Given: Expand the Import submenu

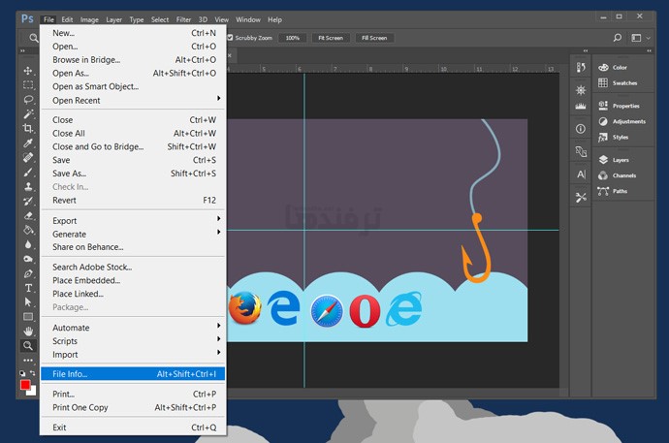Looking at the screenshot, I should click(134, 355).
